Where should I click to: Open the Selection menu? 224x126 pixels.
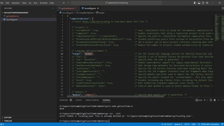click(x=15, y=3)
